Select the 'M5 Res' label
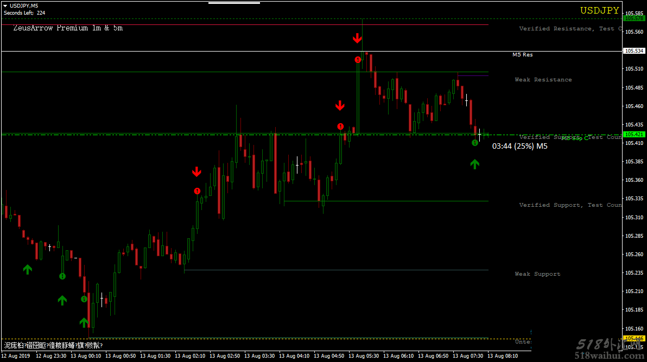 [x=523, y=54]
